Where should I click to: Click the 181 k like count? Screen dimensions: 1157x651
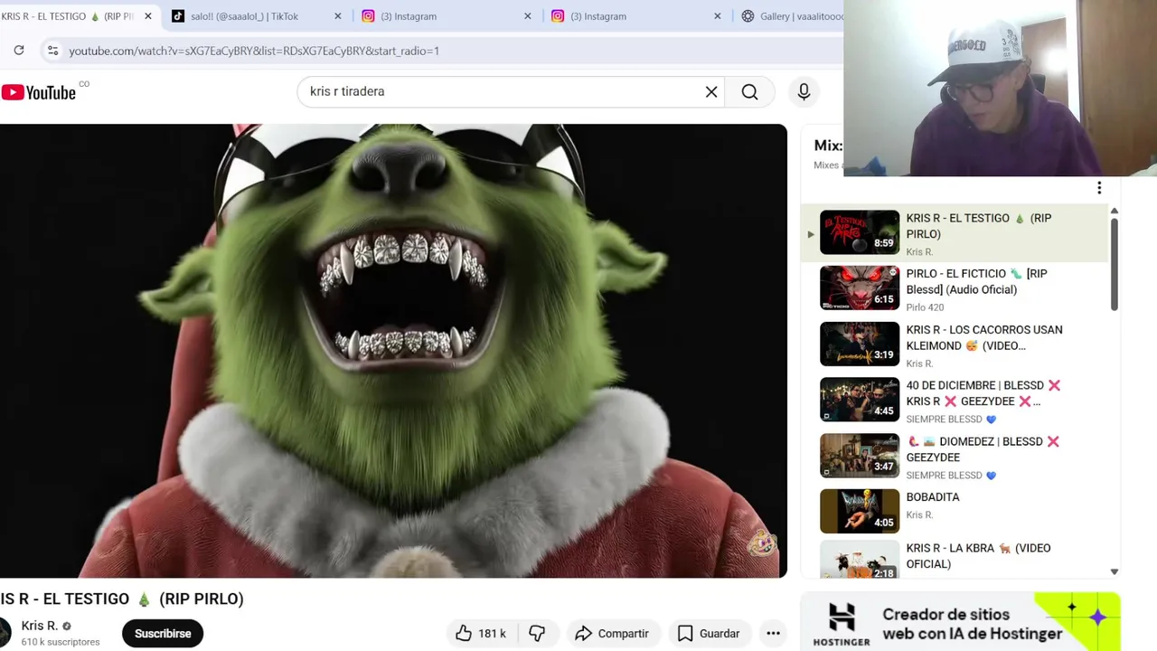[x=492, y=633]
